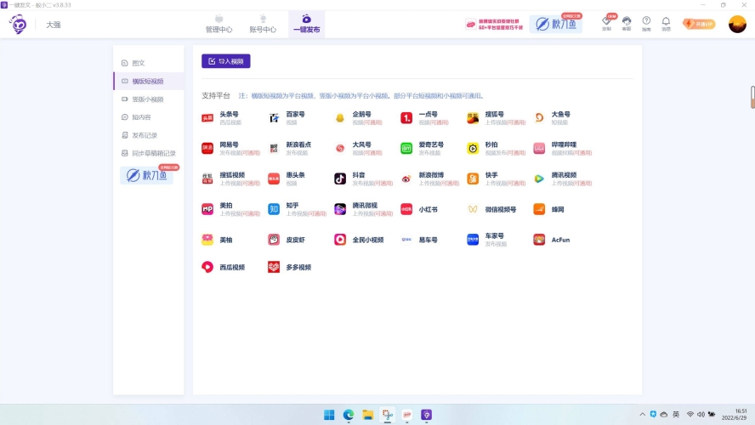
Task: Open the taskbar clock and date
Action: [x=735, y=415]
